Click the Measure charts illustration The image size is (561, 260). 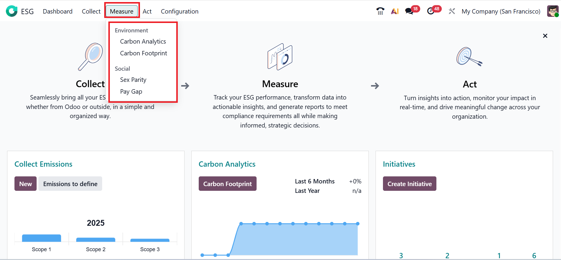point(280,57)
